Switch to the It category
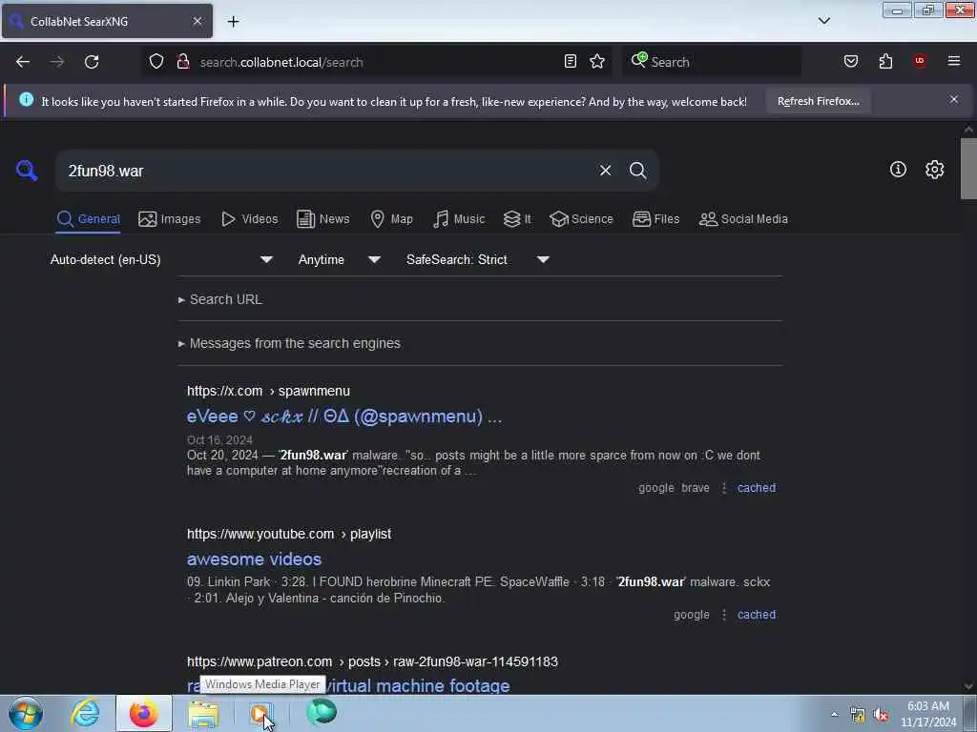The height and width of the screenshot is (732, 977). point(517,219)
